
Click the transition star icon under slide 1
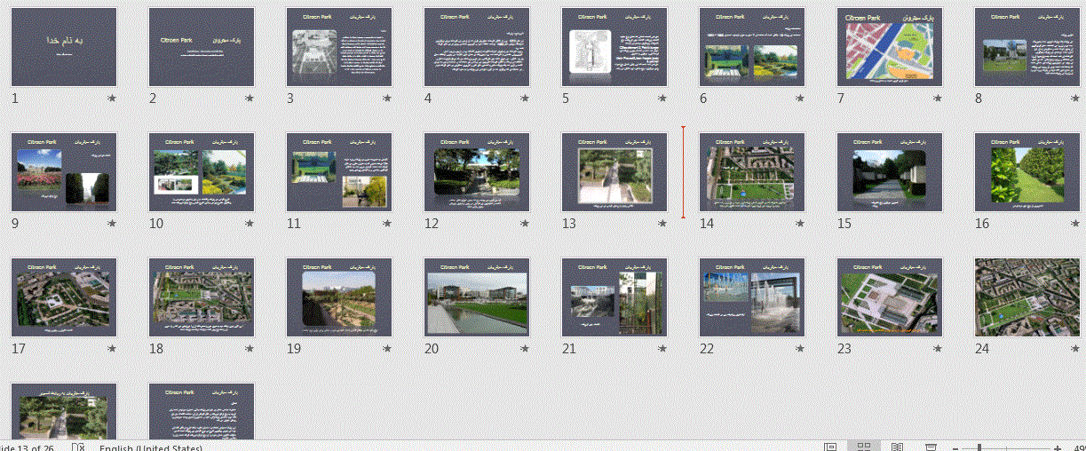tap(112, 99)
